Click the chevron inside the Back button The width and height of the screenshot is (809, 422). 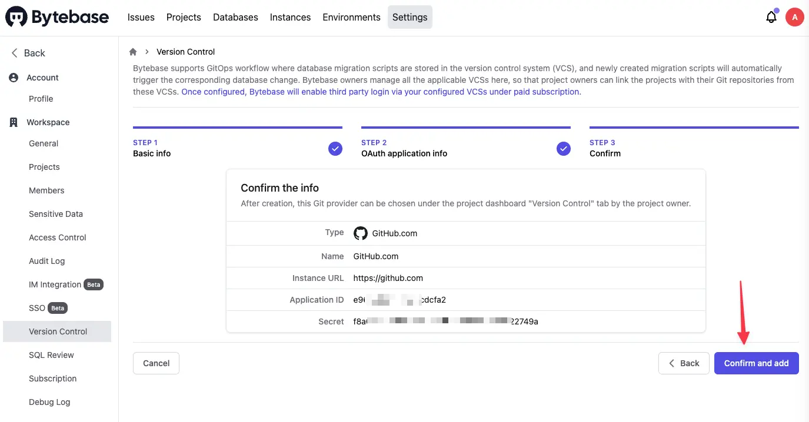[x=671, y=363]
